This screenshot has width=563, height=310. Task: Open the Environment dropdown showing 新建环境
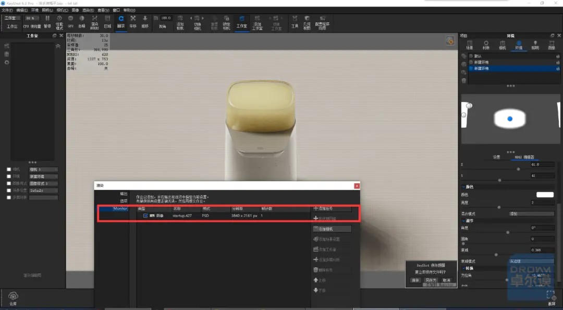pyautogui.click(x=43, y=177)
